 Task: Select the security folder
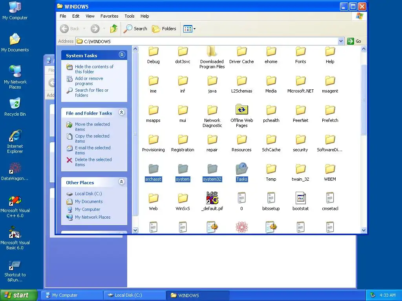click(x=300, y=143)
